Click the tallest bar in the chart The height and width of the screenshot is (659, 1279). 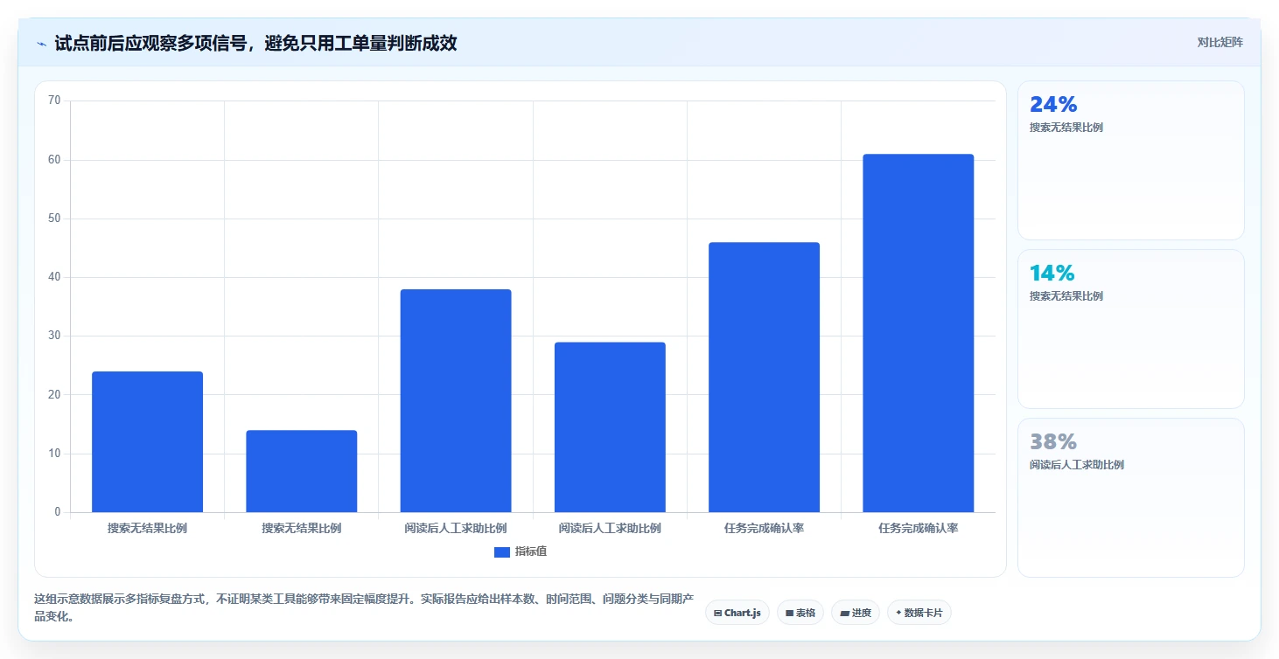(918, 333)
